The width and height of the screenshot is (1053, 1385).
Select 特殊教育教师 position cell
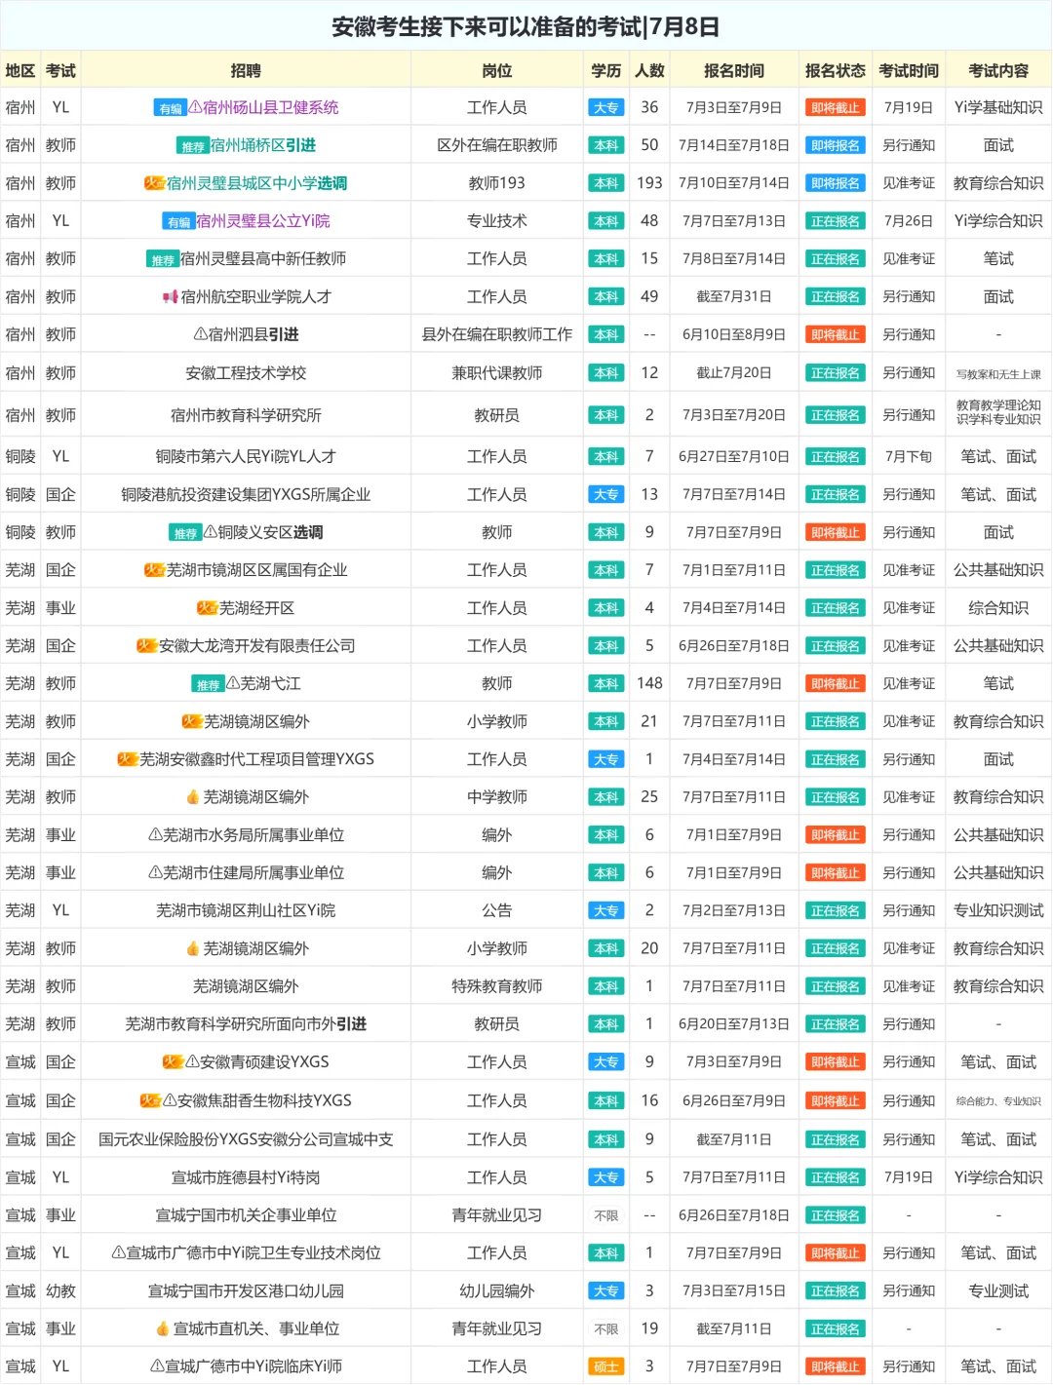tap(497, 986)
